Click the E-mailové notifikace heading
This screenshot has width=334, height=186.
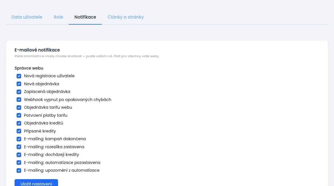[x=37, y=50]
